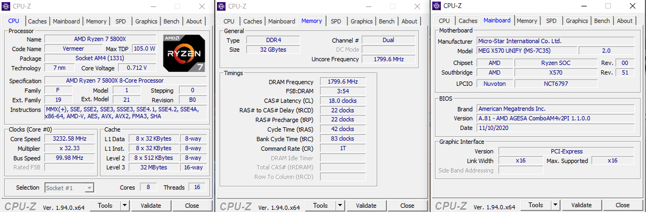Open Graphics tab in the Memory window
The height and width of the screenshot is (212, 646).
tap(362, 21)
